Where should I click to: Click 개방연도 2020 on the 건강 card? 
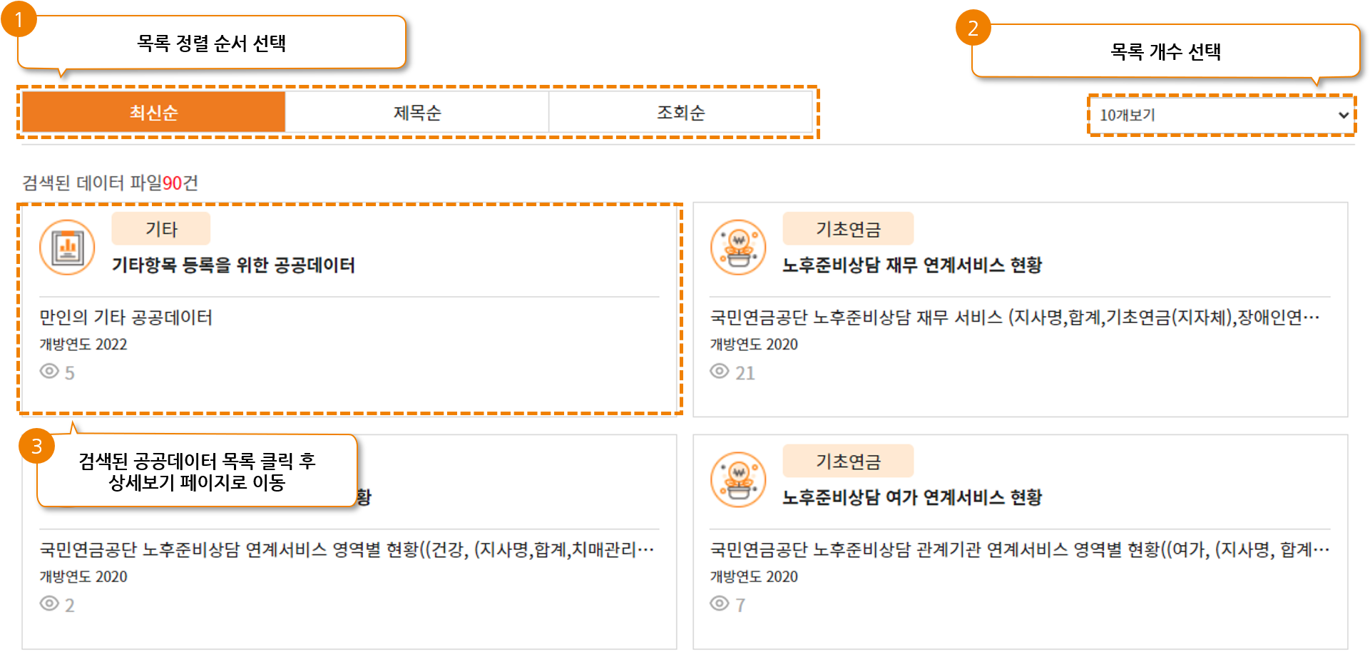tap(83, 577)
